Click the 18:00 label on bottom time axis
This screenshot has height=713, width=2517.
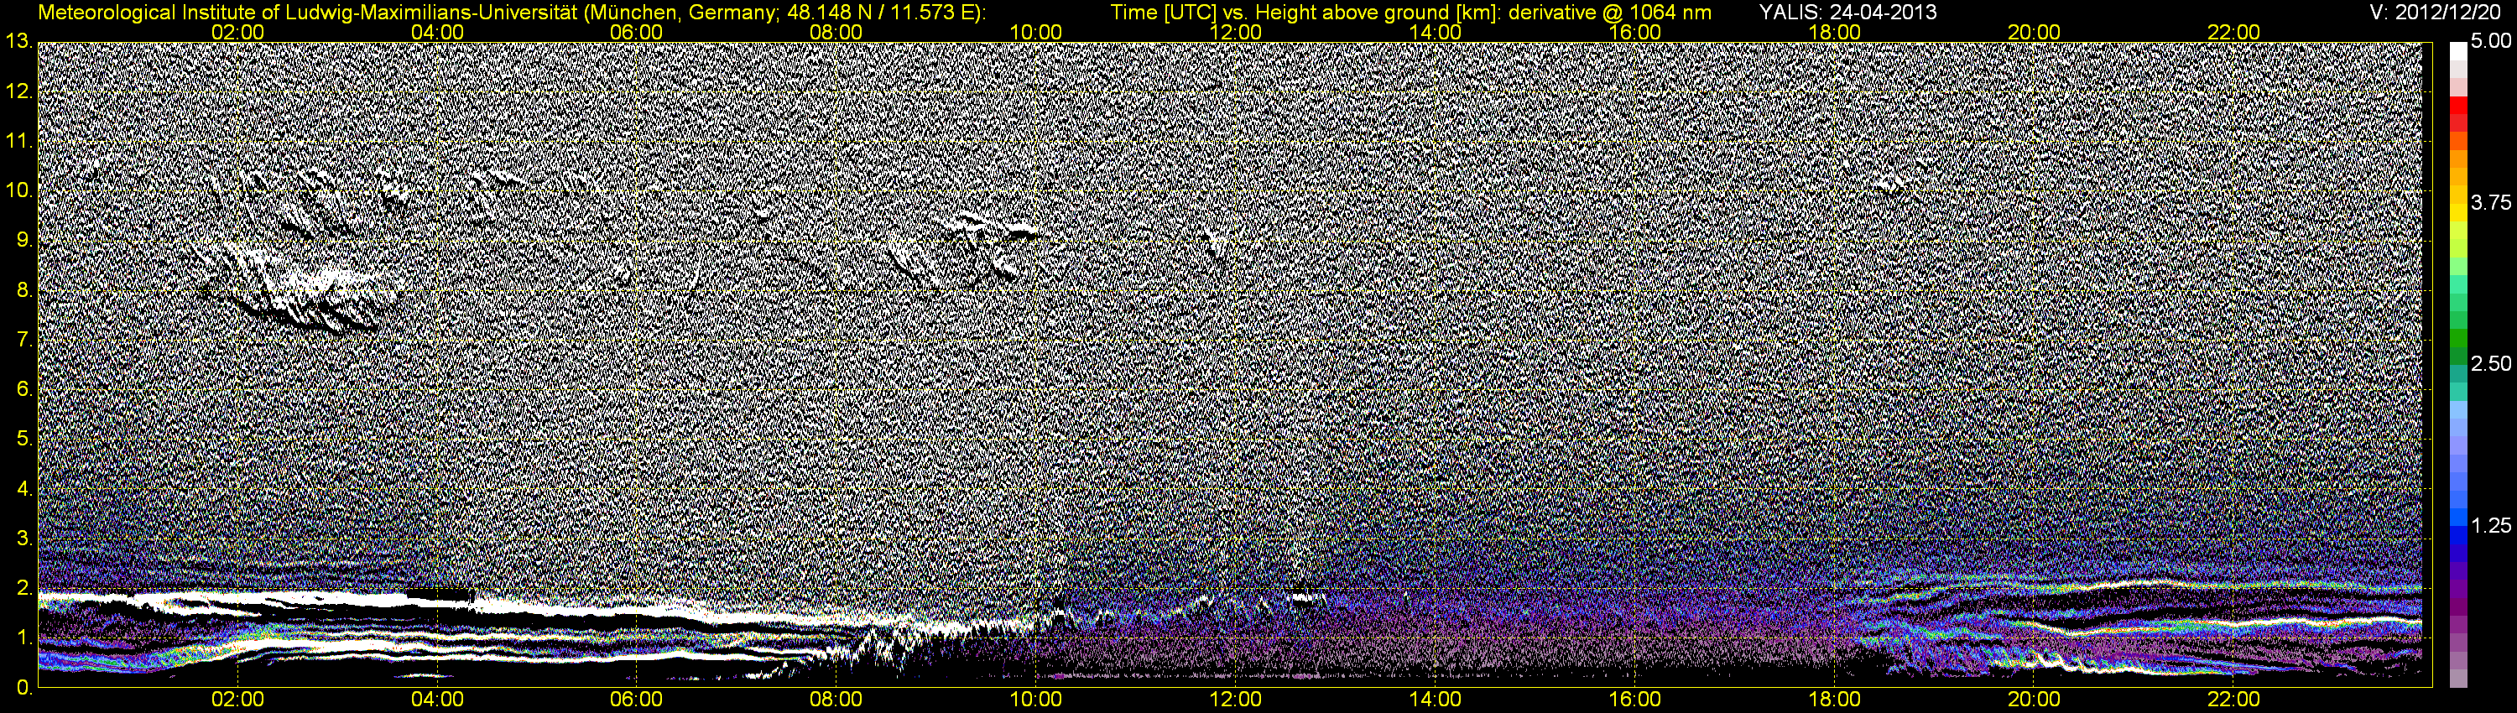click(1834, 700)
